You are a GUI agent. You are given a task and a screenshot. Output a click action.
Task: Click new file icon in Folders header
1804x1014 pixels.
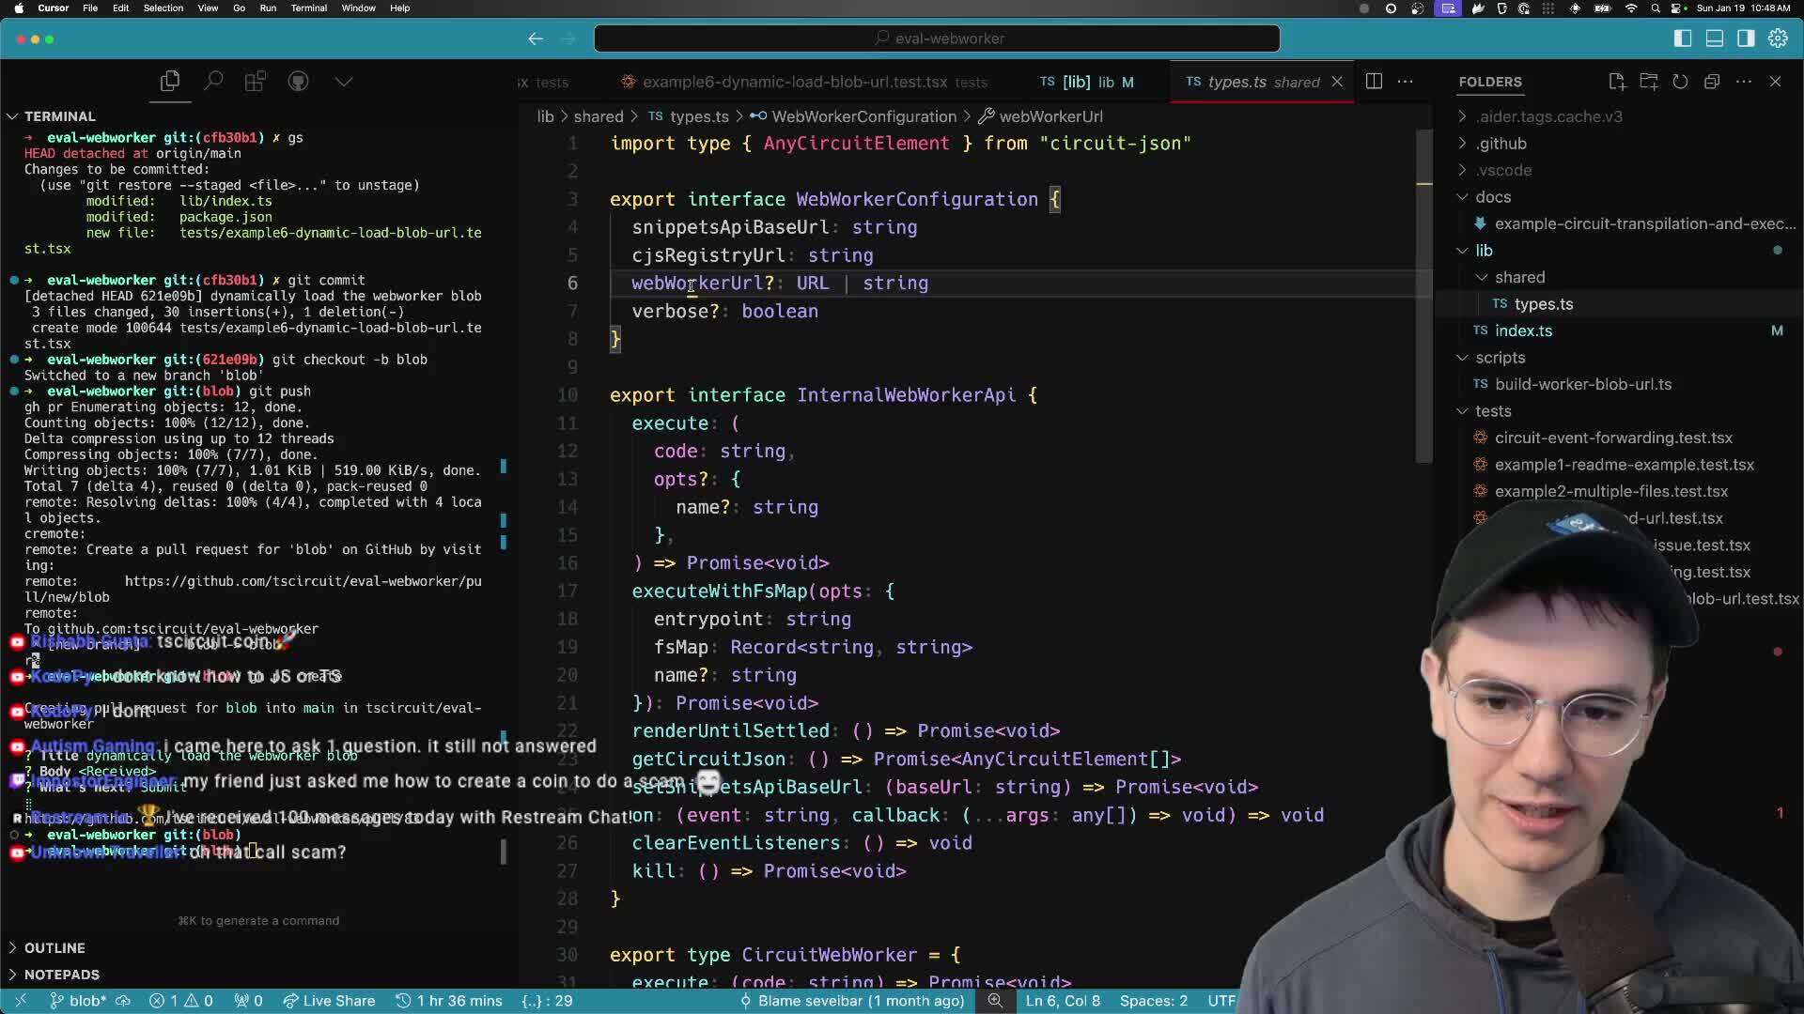click(1616, 82)
